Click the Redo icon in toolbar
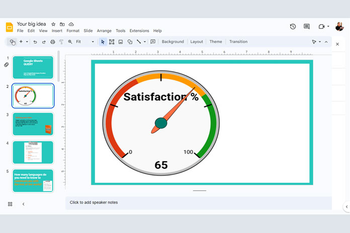The image size is (350, 233). pos(44,42)
